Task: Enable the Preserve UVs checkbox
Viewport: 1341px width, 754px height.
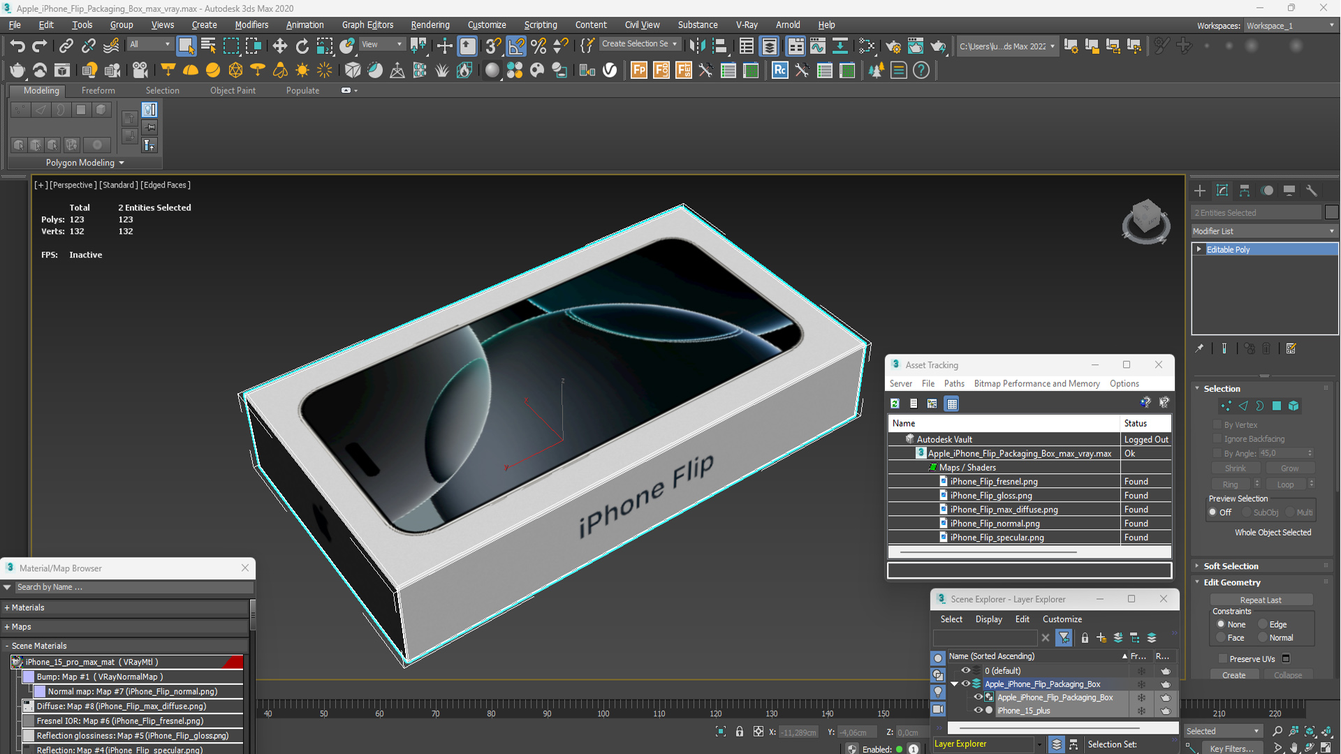Action: click(x=1222, y=659)
